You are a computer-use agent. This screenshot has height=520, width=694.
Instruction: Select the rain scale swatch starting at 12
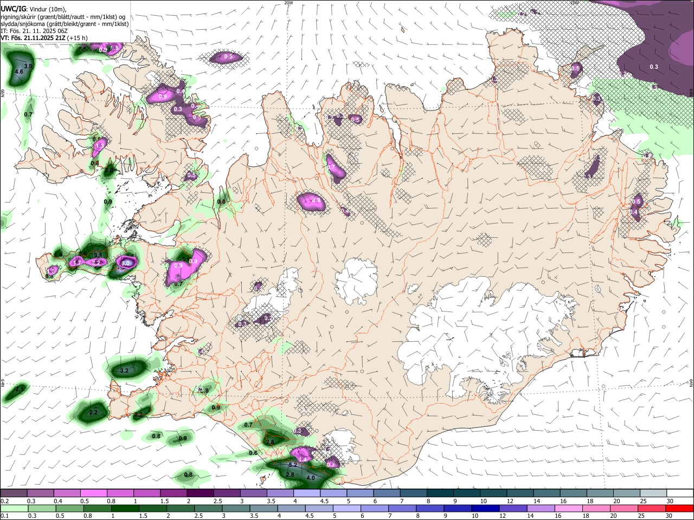point(512,508)
